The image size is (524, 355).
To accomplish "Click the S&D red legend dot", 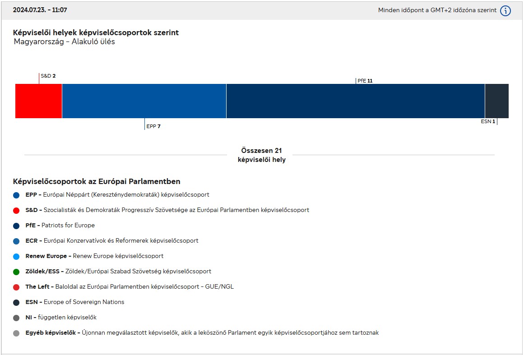I will (x=16, y=211).
